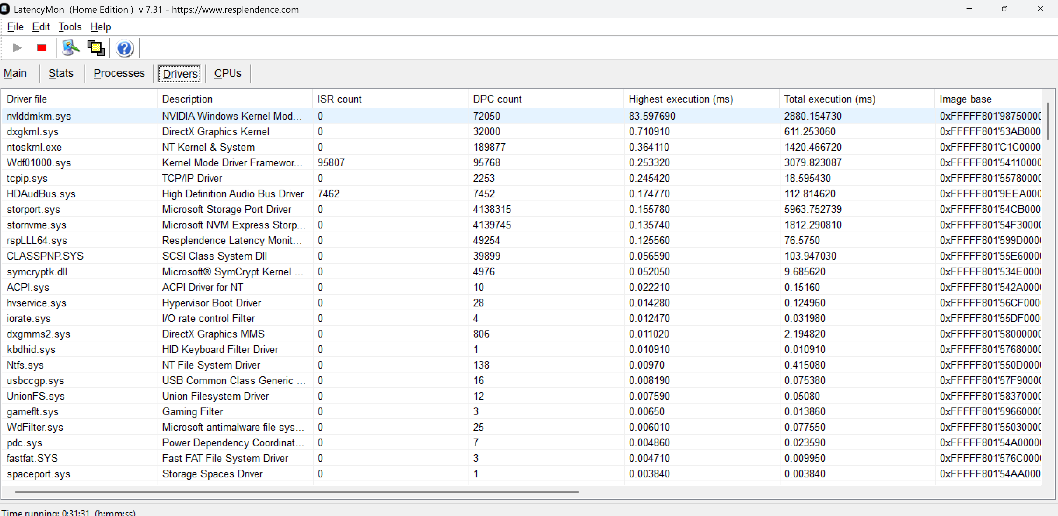Image resolution: width=1058 pixels, height=516 pixels.
Task: Switch to the Processes tab
Action: [119, 74]
